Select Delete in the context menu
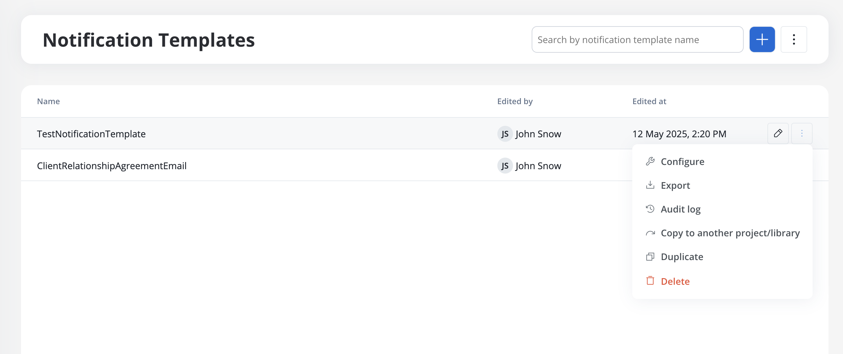 [722, 281]
